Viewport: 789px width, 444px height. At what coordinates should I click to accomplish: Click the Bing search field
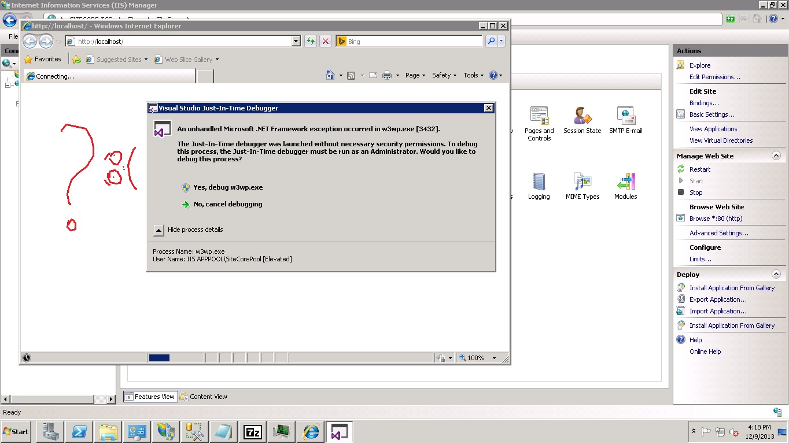click(x=409, y=41)
